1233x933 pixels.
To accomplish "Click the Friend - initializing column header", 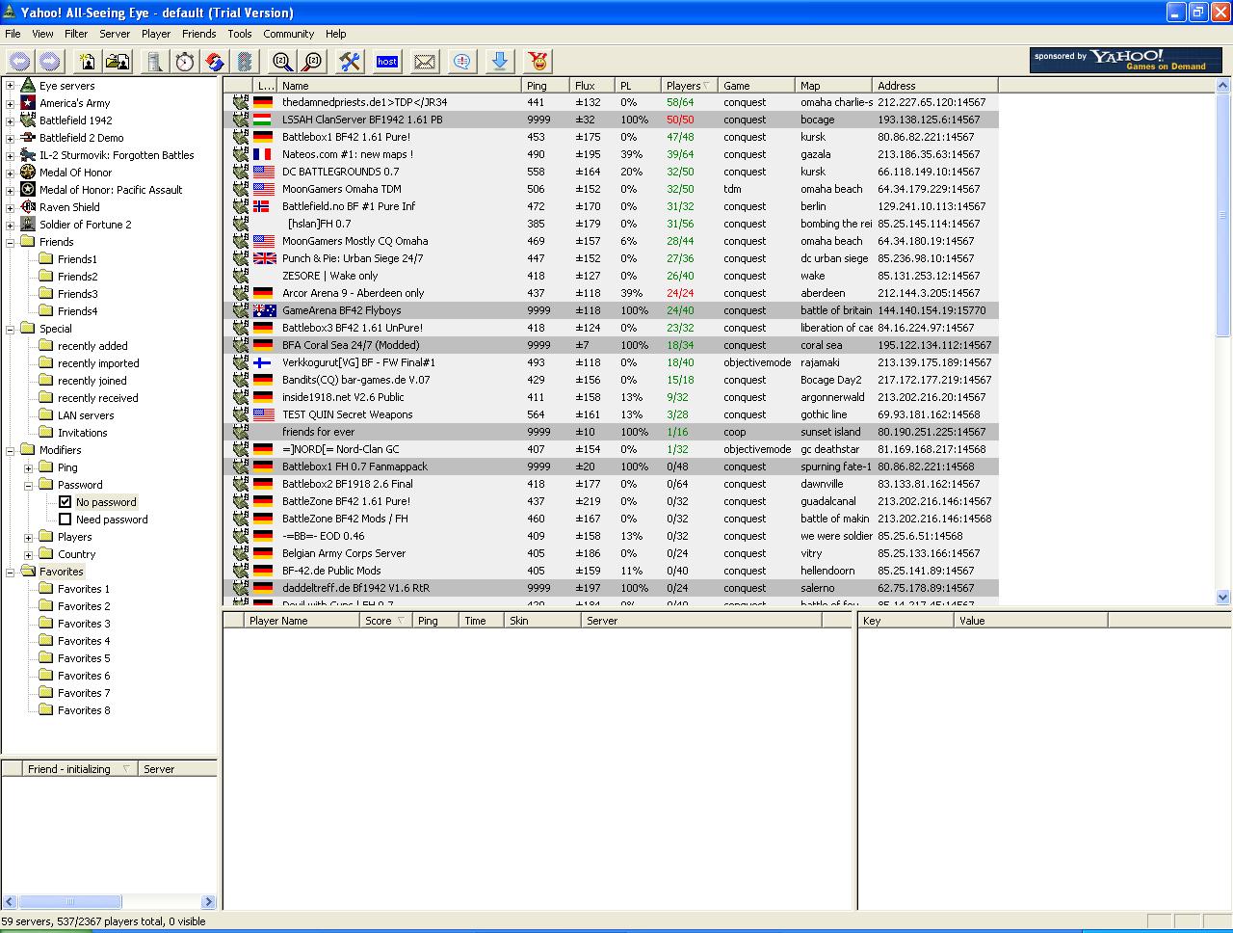I will pyautogui.click(x=80, y=769).
